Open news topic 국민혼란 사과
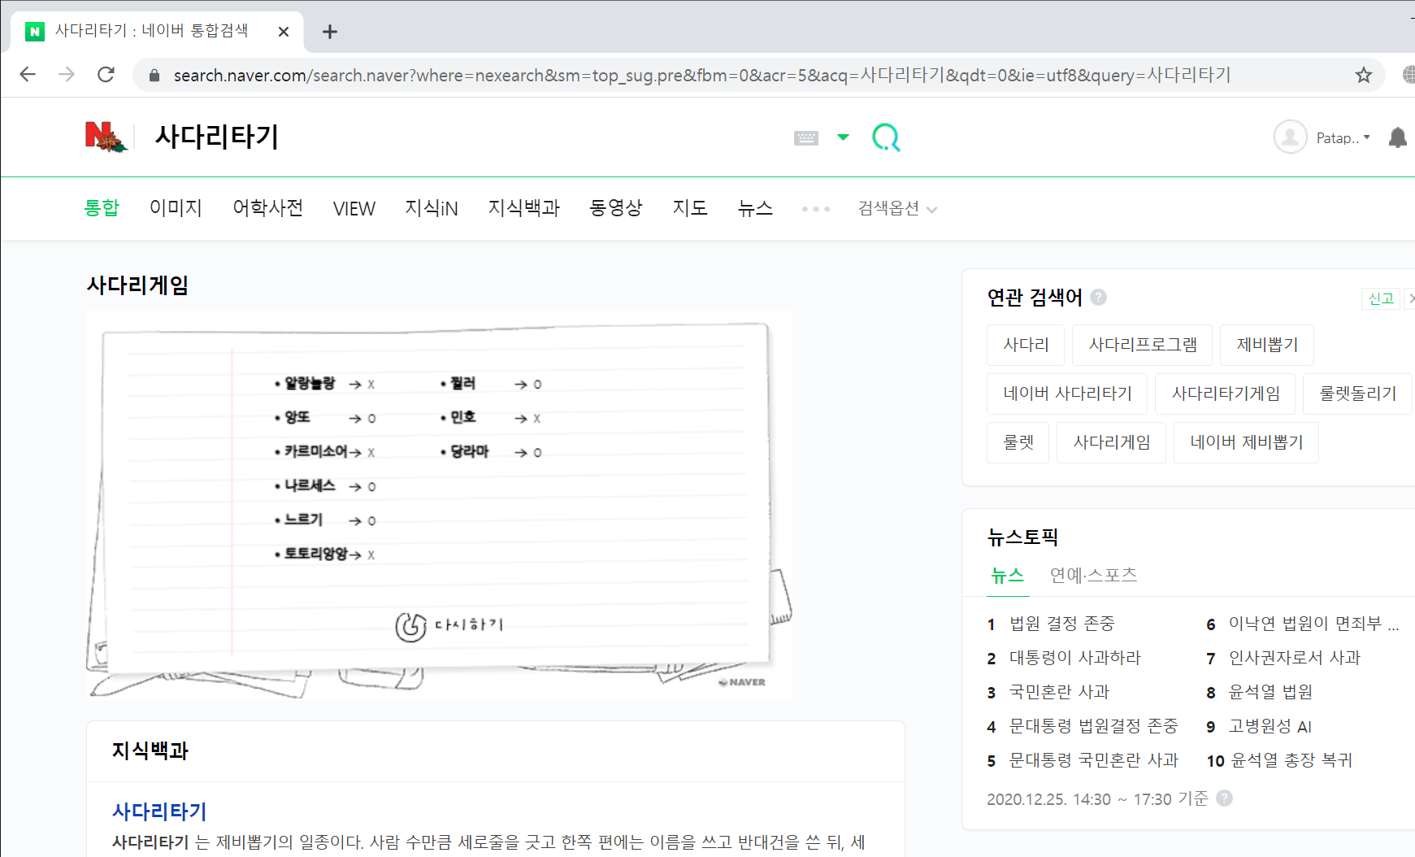Image resolution: width=1415 pixels, height=857 pixels. pos(1059,692)
